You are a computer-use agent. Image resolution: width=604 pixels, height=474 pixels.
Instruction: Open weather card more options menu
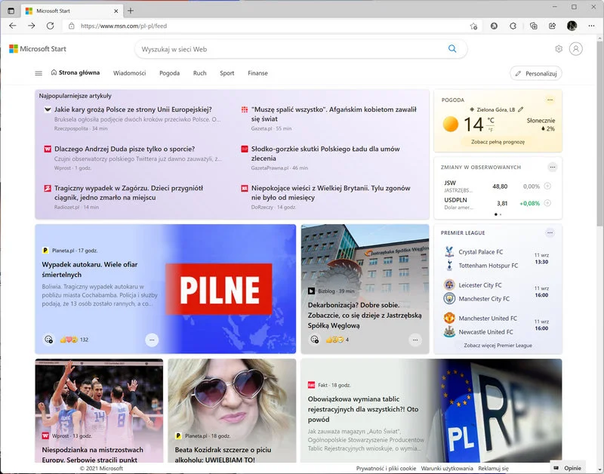click(x=550, y=100)
